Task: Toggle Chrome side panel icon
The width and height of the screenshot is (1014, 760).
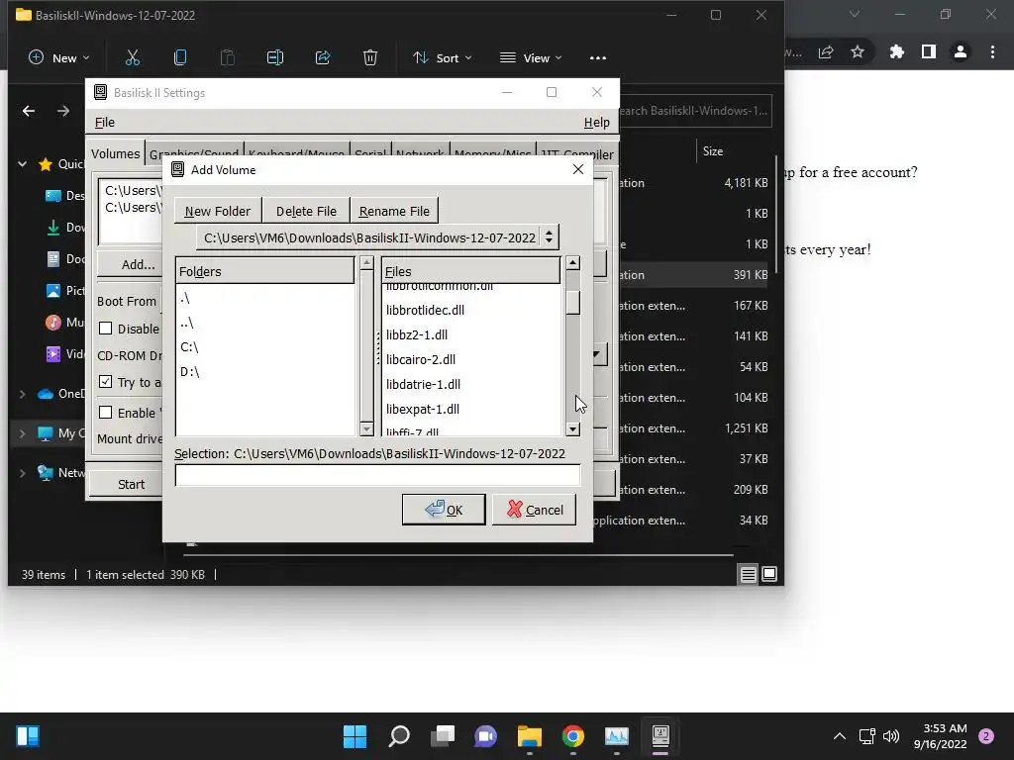Action: (929, 51)
